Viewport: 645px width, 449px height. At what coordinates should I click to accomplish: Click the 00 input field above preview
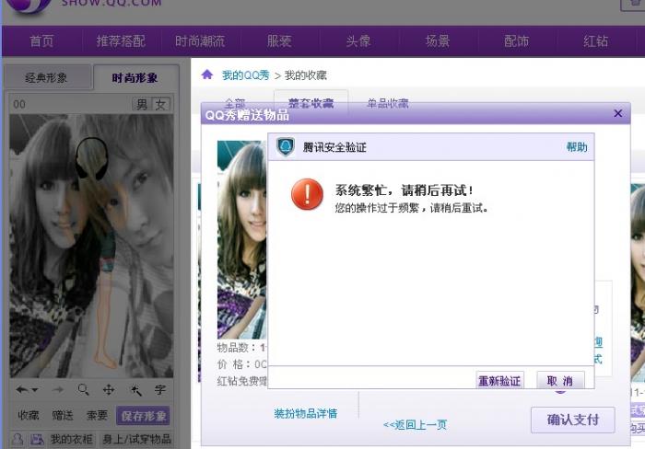70,104
